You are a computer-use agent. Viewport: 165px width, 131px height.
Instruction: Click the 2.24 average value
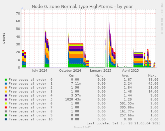128,84
